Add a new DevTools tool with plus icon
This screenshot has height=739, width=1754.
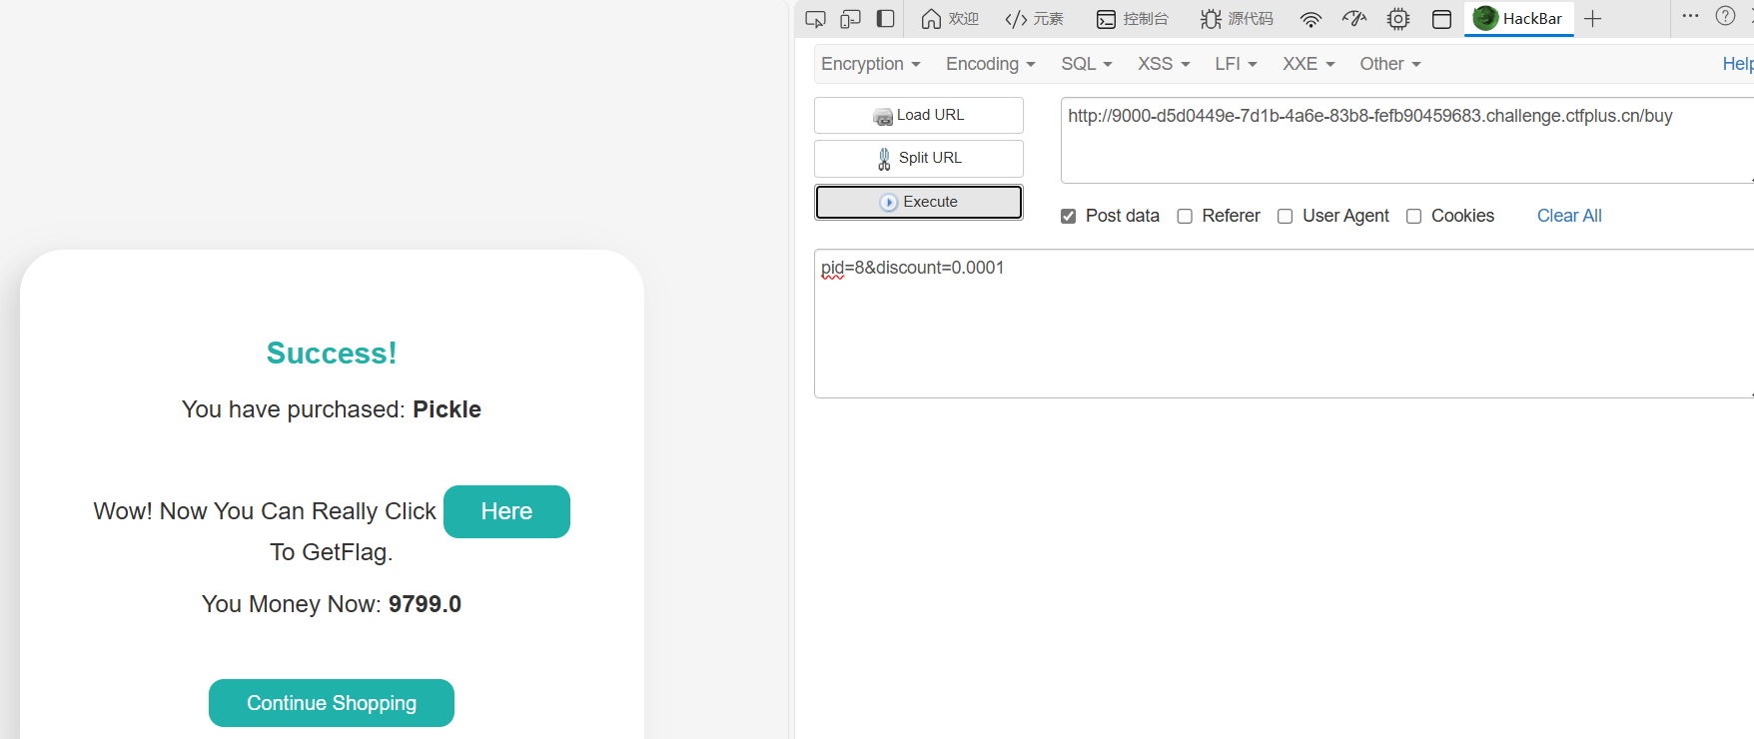1593,19
